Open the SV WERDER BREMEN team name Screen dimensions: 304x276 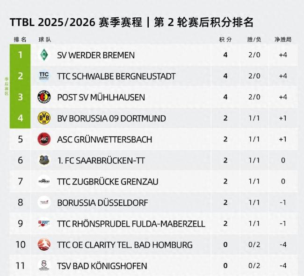(96, 55)
